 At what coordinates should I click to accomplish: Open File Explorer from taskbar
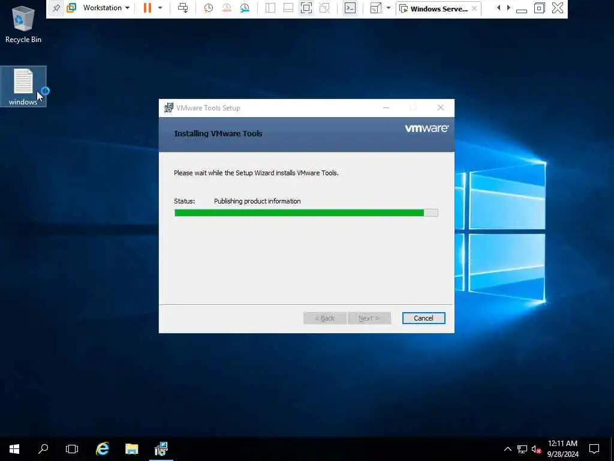tap(131, 449)
